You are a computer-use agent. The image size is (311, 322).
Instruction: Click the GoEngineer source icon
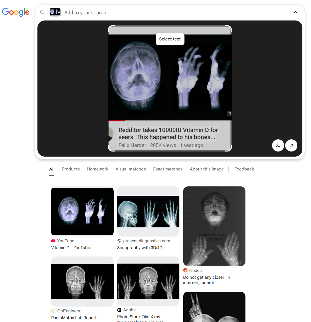pyautogui.click(x=53, y=311)
